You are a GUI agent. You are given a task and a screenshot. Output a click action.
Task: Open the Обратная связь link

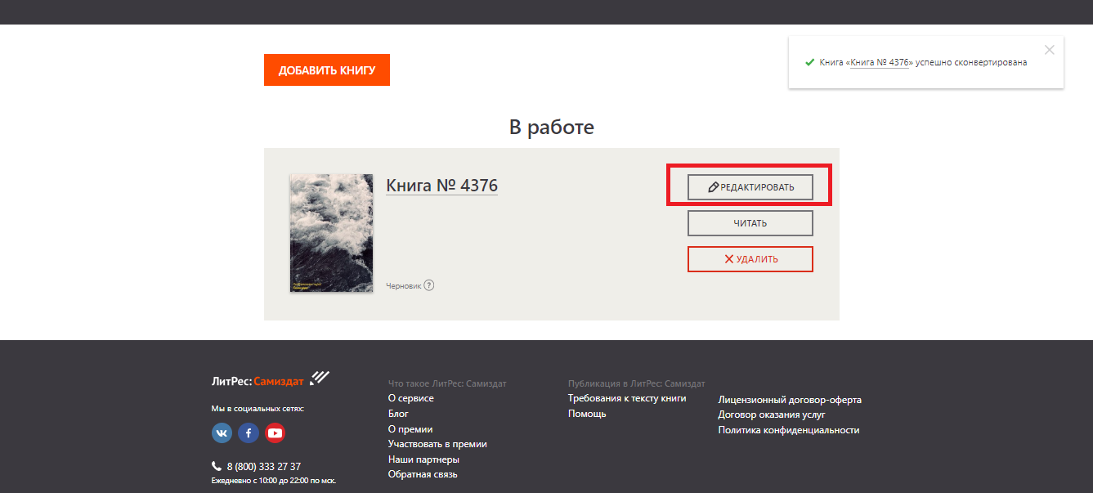(423, 474)
